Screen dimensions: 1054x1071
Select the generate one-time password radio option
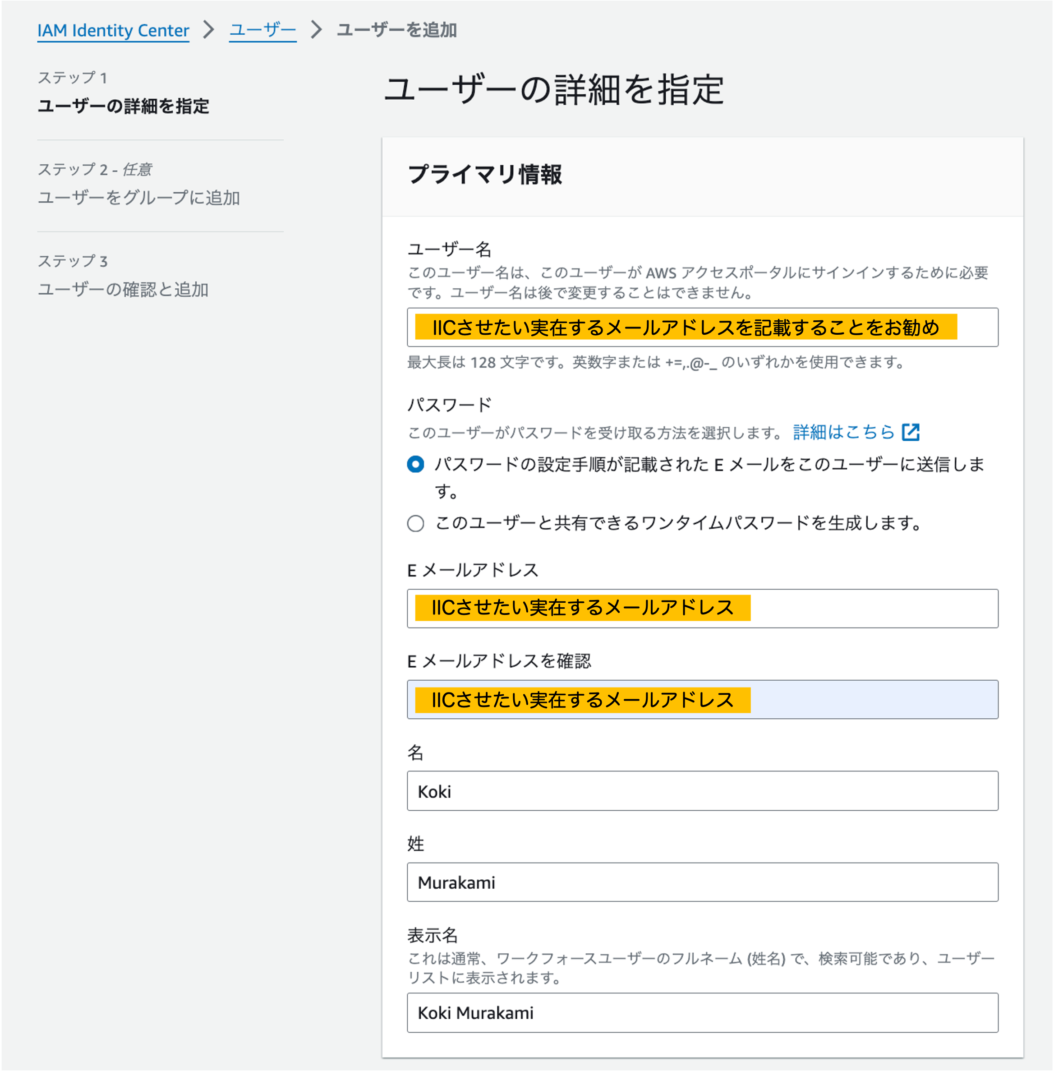(x=416, y=523)
